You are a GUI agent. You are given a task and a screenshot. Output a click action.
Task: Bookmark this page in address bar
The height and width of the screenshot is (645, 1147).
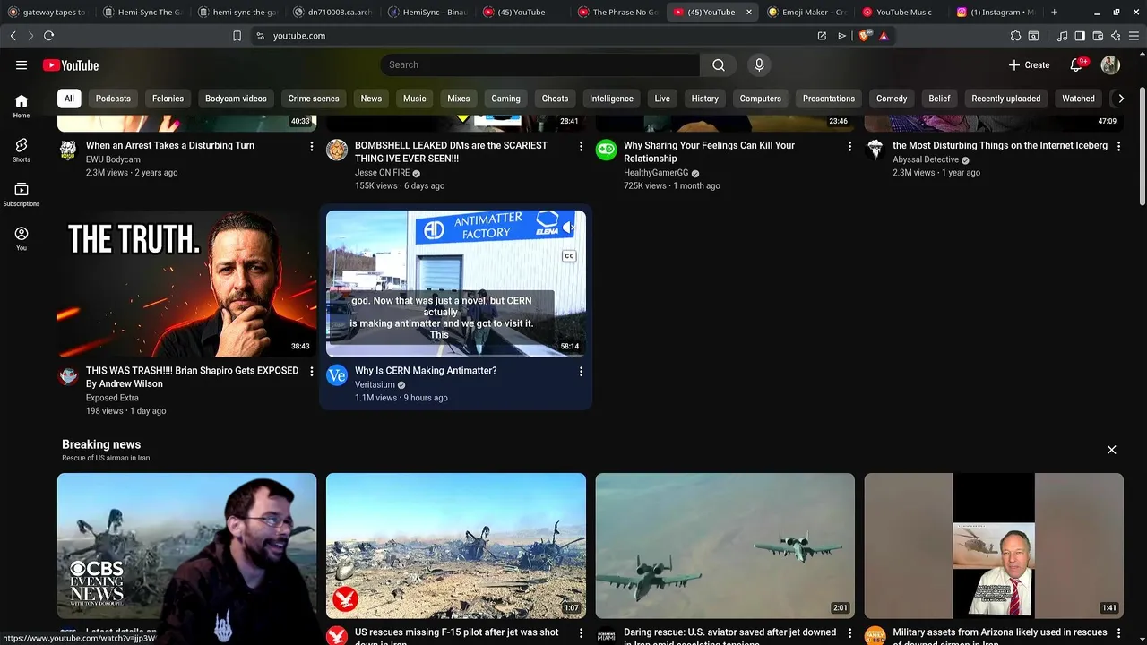coord(237,36)
